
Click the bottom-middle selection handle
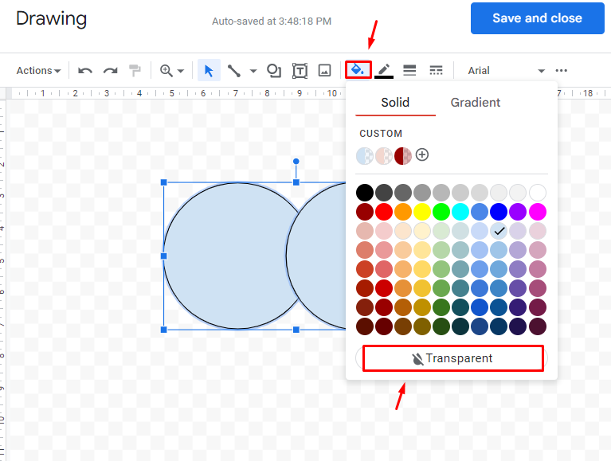296,330
